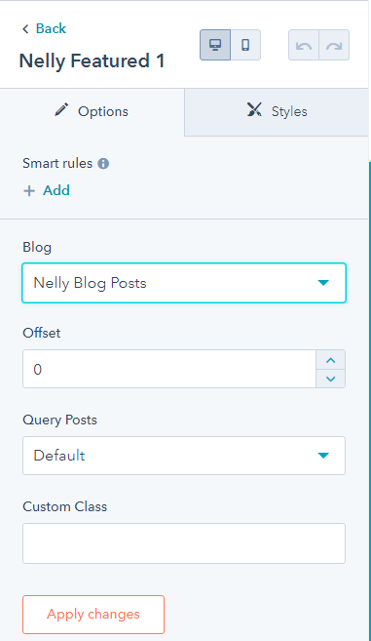Click the plus icon beside Add
This screenshot has width=371, height=641.
pos(29,191)
